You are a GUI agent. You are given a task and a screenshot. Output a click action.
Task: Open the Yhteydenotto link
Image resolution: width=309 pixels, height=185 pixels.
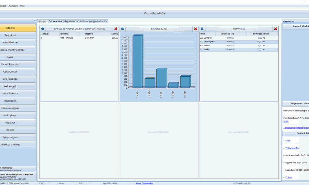pos(292,148)
